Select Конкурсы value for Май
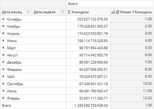This screenshot has width=154, height=109. 88,77
